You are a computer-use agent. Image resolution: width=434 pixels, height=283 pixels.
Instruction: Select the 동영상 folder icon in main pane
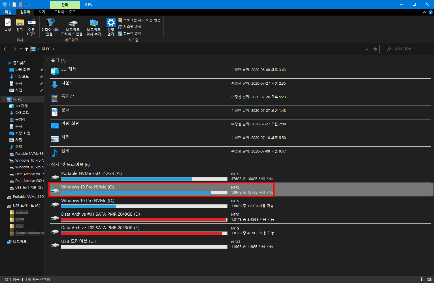pyautogui.click(x=55, y=98)
